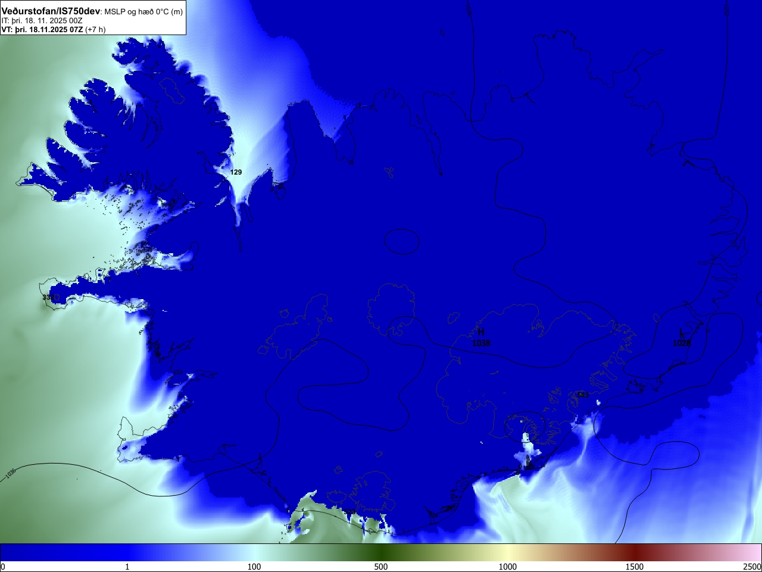Click the "543" value label in the southeast
This screenshot has height=572, width=762.
point(583,395)
